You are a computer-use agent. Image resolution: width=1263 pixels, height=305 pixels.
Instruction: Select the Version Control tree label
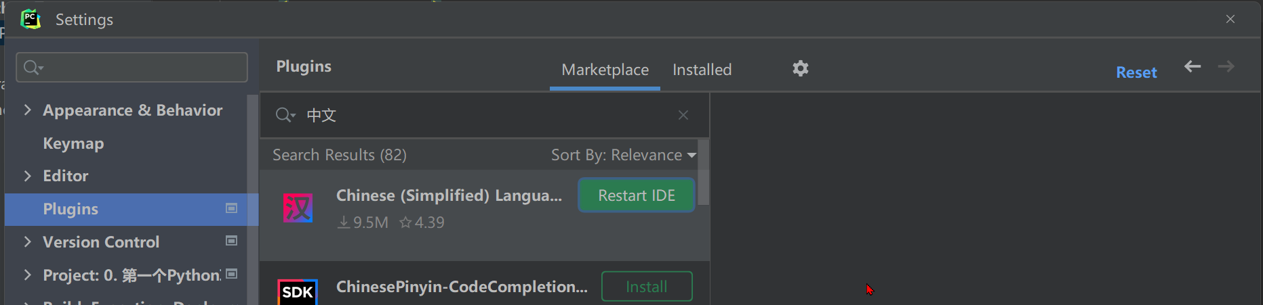101,242
